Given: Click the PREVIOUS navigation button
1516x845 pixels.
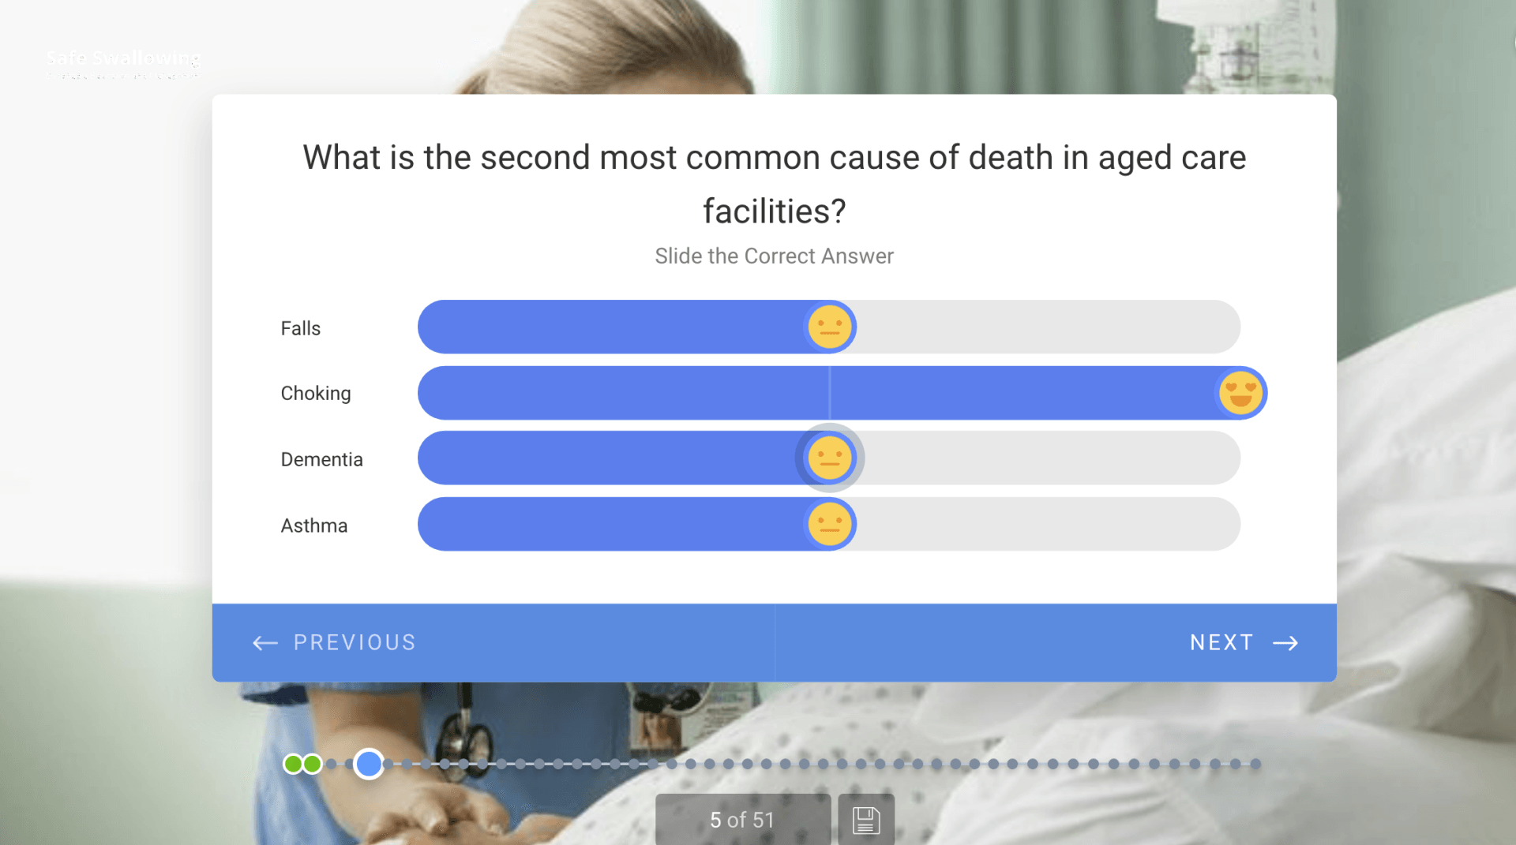Looking at the screenshot, I should [354, 642].
